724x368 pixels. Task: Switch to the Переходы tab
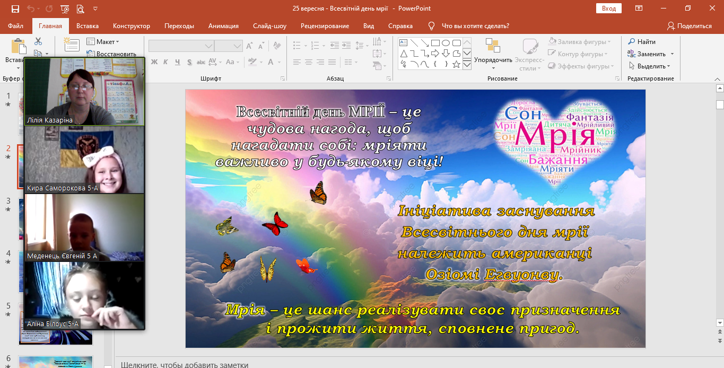tap(179, 25)
